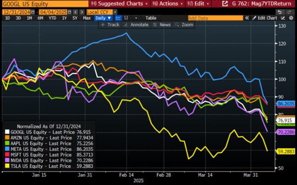Activate the Annotate tool
Screen dimensions: 297x185
[x=136, y=25]
